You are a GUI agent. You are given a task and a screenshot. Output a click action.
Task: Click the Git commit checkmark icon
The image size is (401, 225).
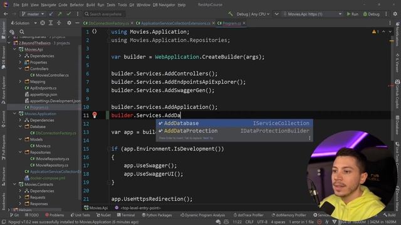68,14
